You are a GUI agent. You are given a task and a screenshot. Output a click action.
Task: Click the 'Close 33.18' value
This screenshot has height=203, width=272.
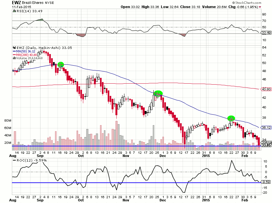[x=190, y=7]
